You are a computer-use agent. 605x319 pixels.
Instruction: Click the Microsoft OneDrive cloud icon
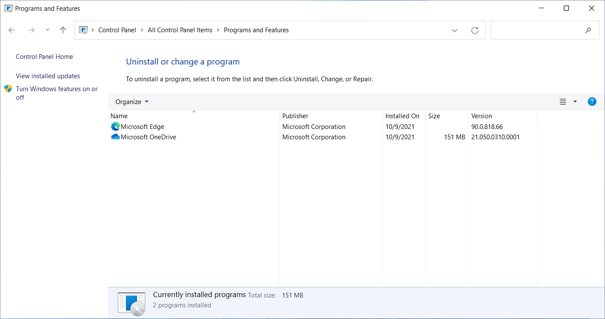[x=115, y=137]
